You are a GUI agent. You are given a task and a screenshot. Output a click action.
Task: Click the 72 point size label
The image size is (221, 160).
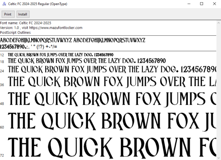(2, 156)
